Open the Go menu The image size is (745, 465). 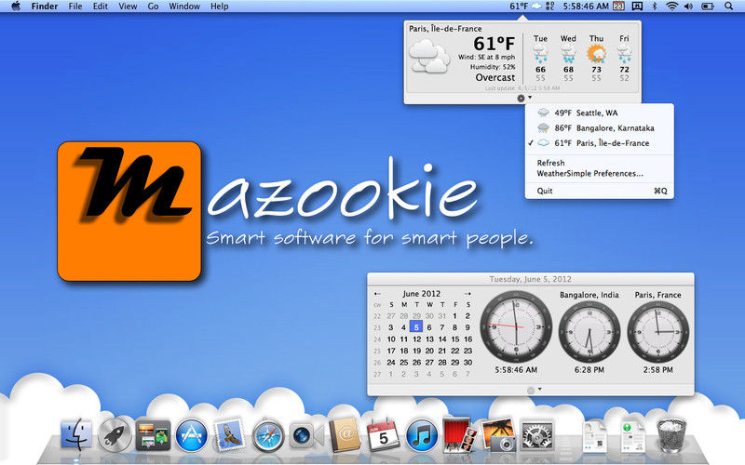pyautogui.click(x=153, y=7)
